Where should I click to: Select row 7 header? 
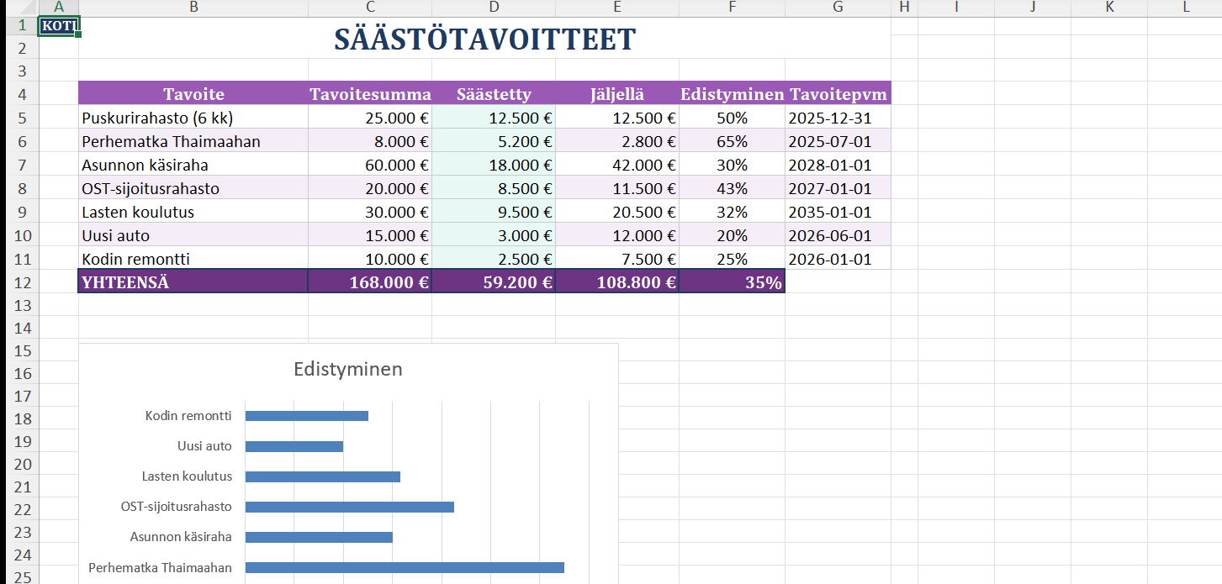[x=22, y=165]
